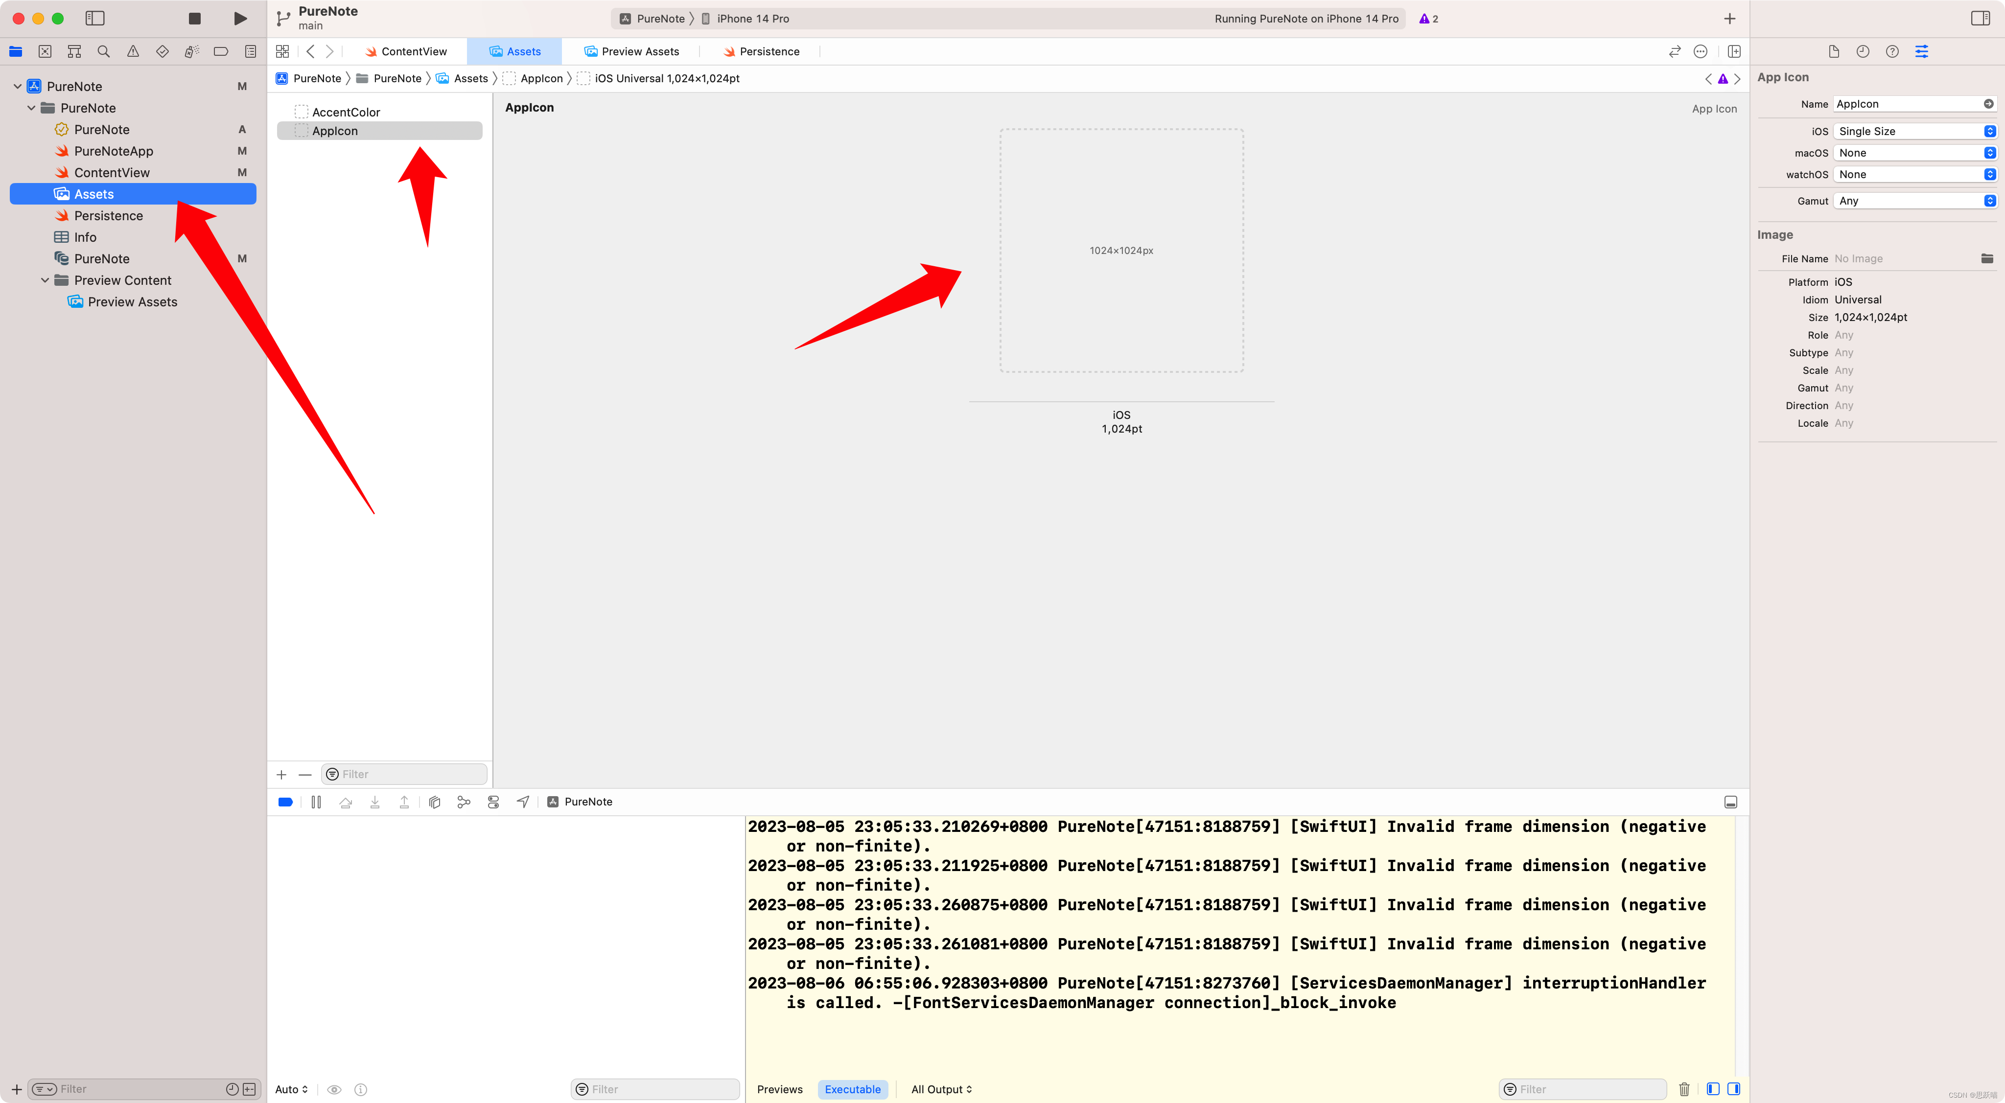
Task: Toggle the navigator sidebar visibility
Action: 95,19
